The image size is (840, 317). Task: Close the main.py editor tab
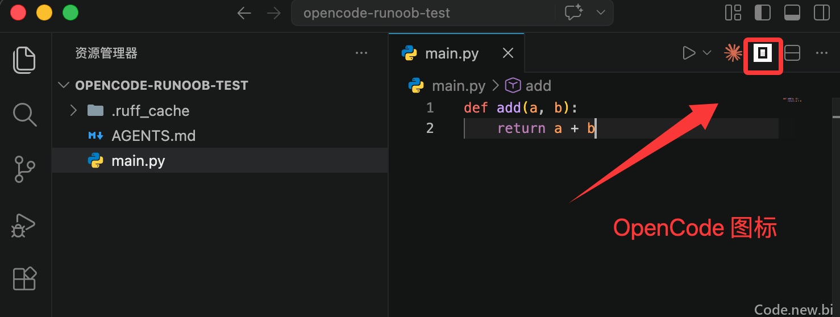(508, 53)
